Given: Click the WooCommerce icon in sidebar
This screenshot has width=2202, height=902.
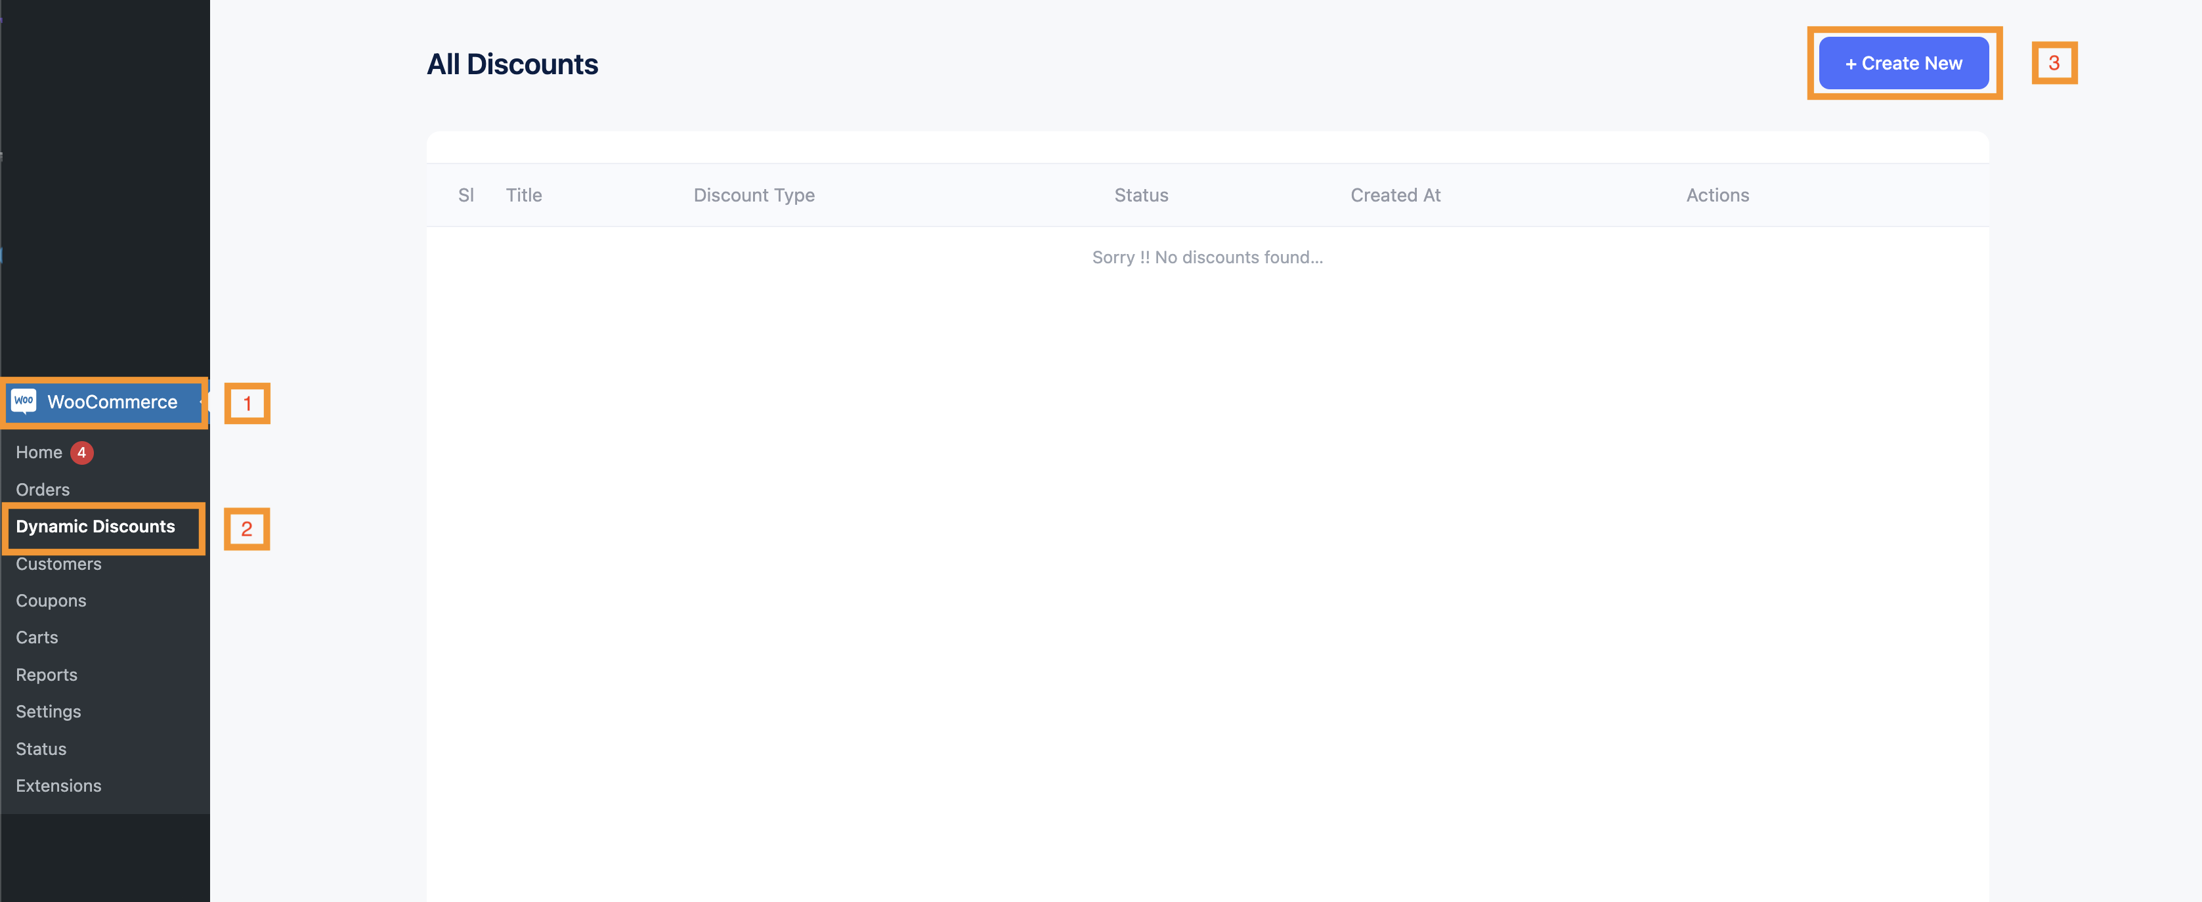Looking at the screenshot, I should coord(26,402).
